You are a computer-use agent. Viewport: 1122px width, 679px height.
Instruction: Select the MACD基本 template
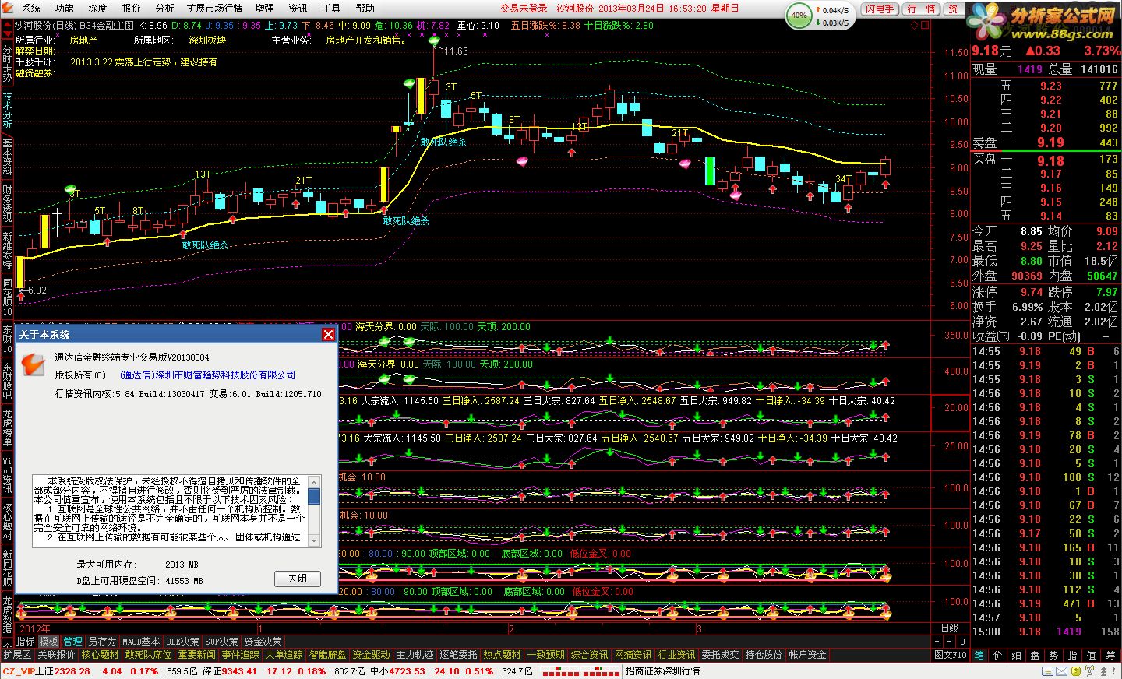[x=142, y=642]
